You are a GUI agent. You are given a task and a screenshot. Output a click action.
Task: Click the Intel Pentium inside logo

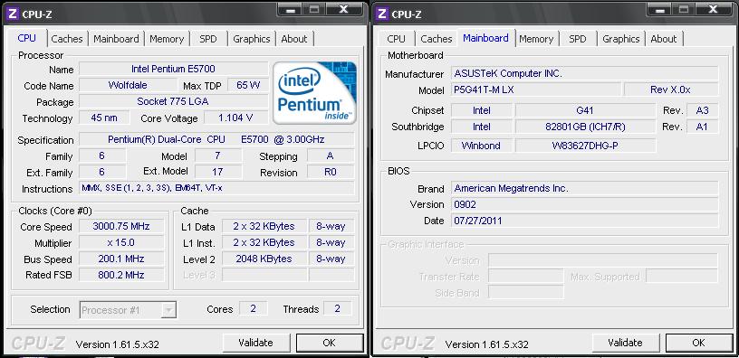click(x=315, y=93)
